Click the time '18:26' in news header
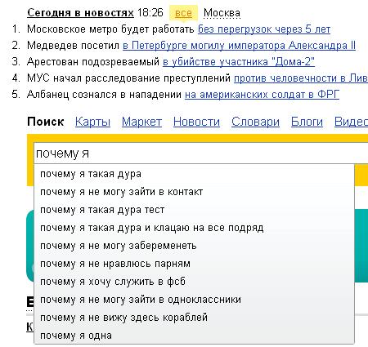The height and width of the screenshot is (347, 368). 150,13
